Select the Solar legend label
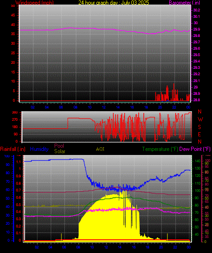The height and width of the screenshot is (253, 212). [60, 151]
